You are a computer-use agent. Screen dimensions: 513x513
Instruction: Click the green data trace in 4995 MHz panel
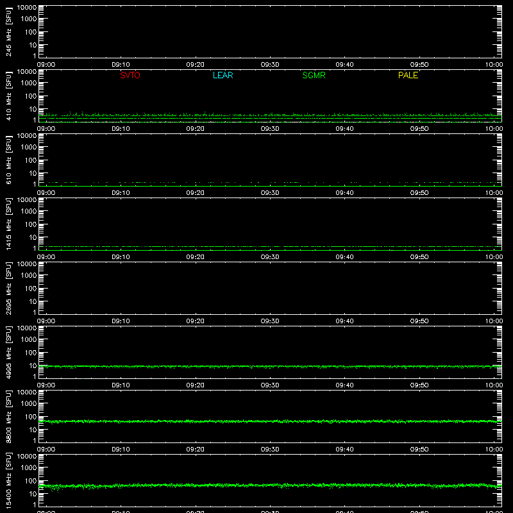coord(270,366)
